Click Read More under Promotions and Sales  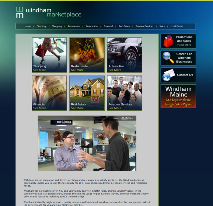(184, 45)
